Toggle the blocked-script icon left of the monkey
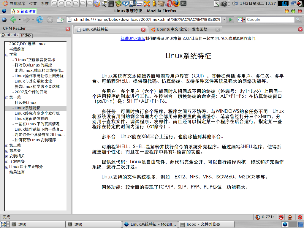 [x=281, y=217]
